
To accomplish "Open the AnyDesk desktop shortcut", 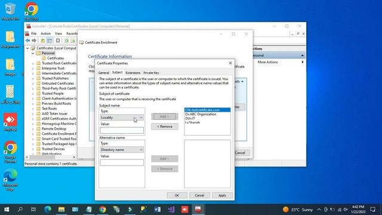I will [x=10, y=122].
